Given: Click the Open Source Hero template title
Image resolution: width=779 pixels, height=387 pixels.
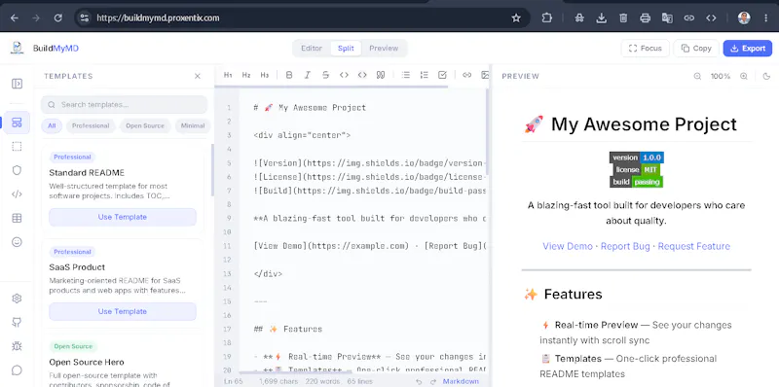Looking at the screenshot, I should (x=87, y=362).
